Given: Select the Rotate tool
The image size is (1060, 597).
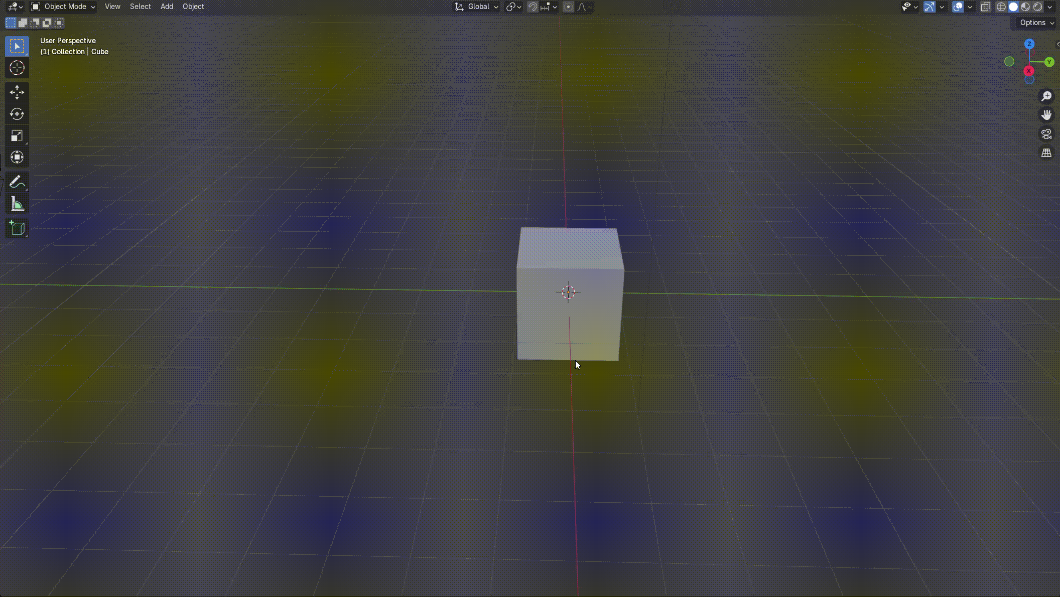Looking at the screenshot, I should (x=17, y=114).
